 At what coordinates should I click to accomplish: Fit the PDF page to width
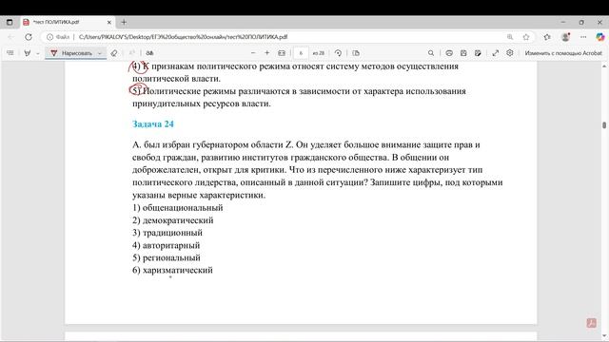(282, 53)
